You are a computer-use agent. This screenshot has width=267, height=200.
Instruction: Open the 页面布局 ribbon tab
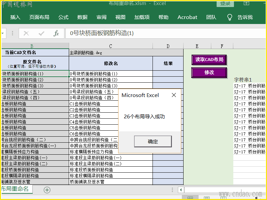pos(39,17)
